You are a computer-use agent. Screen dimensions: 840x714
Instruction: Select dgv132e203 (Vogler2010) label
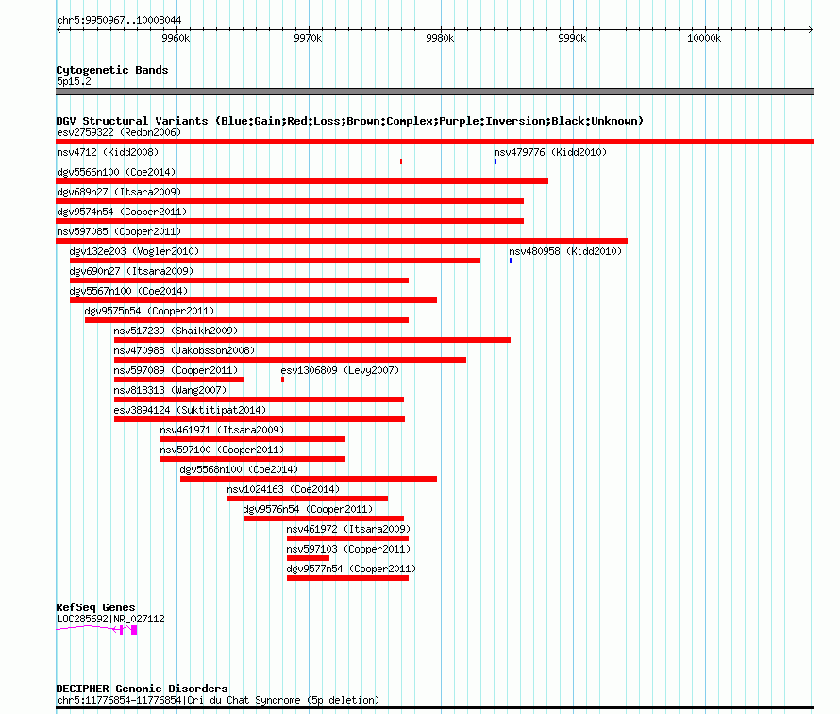click(x=134, y=251)
